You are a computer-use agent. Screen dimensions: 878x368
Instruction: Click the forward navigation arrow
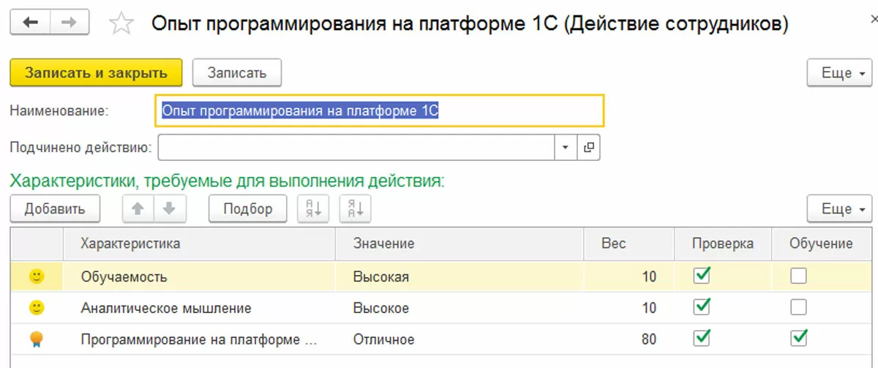(68, 23)
